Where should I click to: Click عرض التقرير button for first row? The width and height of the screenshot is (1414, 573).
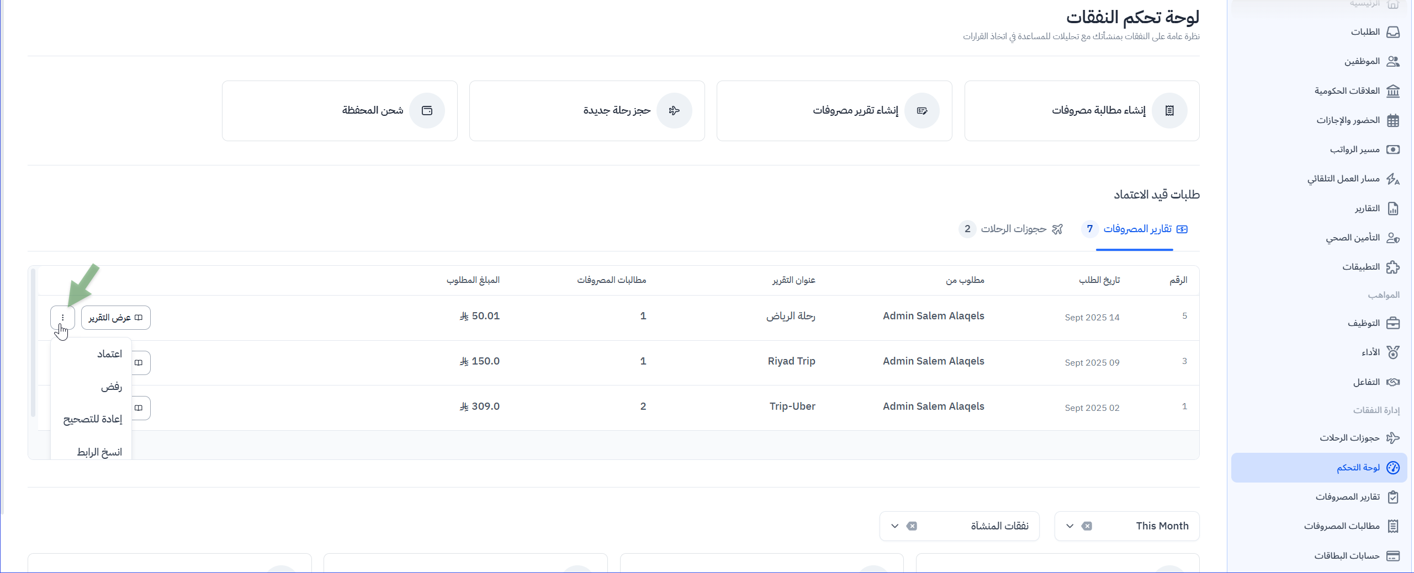[115, 318]
